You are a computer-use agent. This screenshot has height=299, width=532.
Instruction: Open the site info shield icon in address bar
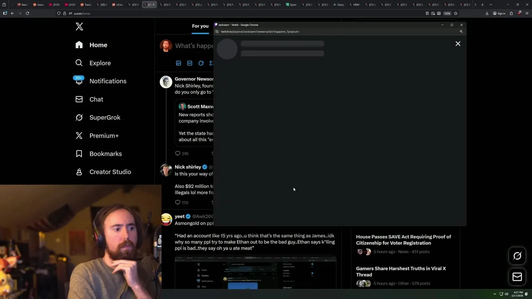pyautogui.click(x=59, y=13)
